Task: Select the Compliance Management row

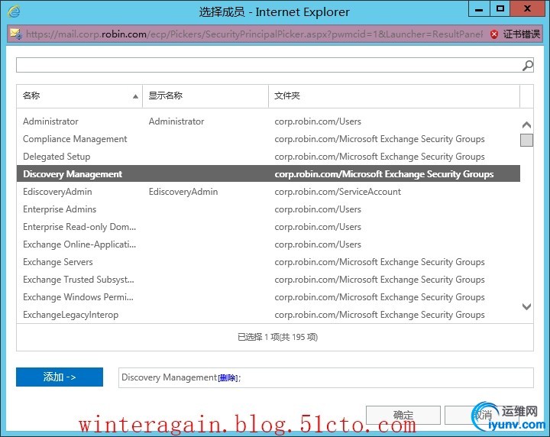Action: tap(268, 139)
